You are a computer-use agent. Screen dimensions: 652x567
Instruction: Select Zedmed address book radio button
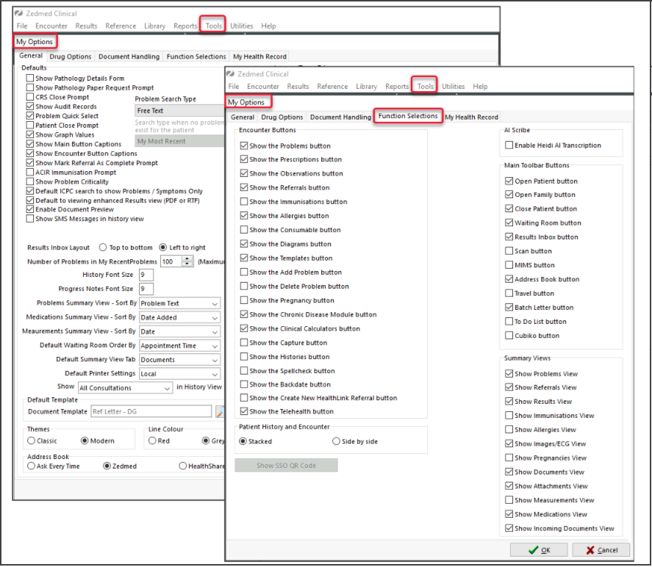pyautogui.click(x=107, y=466)
